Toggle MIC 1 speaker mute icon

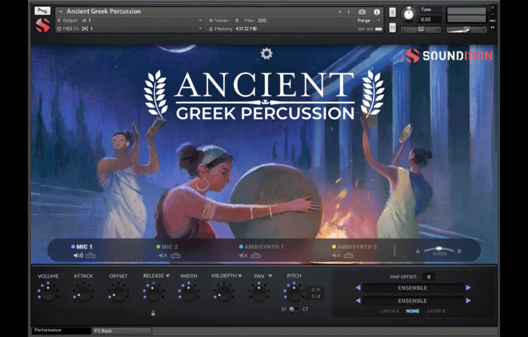coord(78,256)
